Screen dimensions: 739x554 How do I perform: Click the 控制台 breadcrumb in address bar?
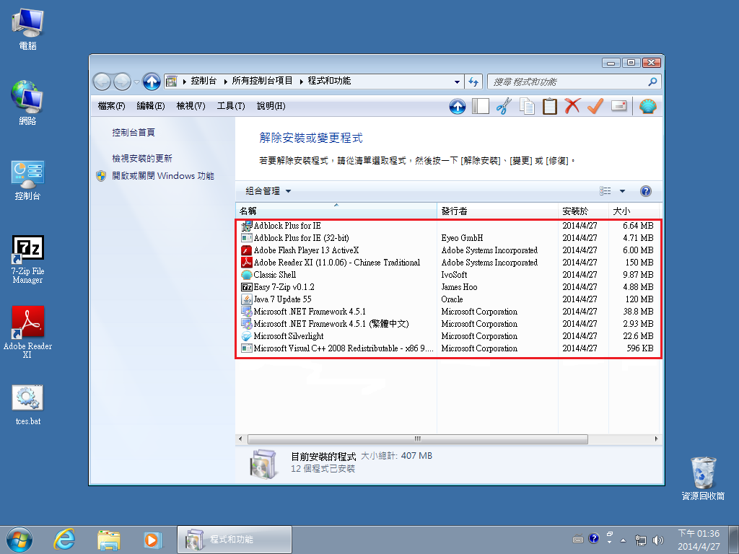click(x=204, y=81)
